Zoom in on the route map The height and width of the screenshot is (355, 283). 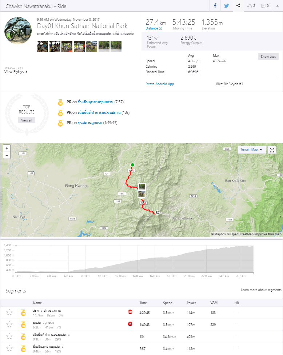(x=7, y=148)
